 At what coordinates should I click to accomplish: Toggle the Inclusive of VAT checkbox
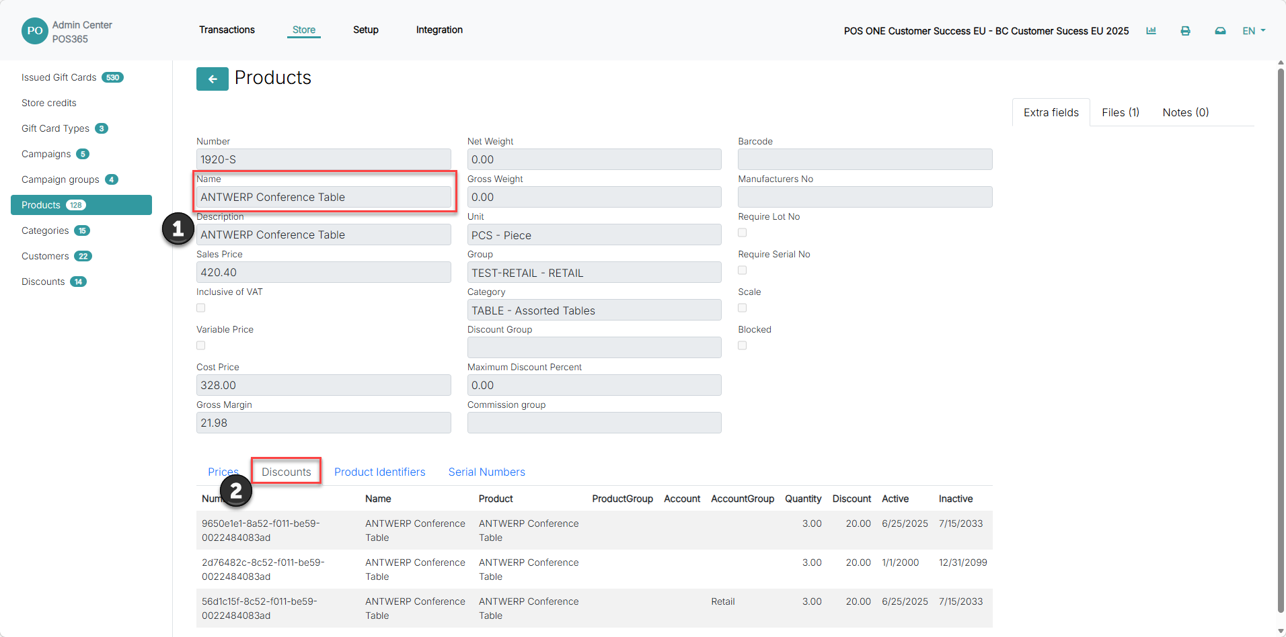coord(200,308)
